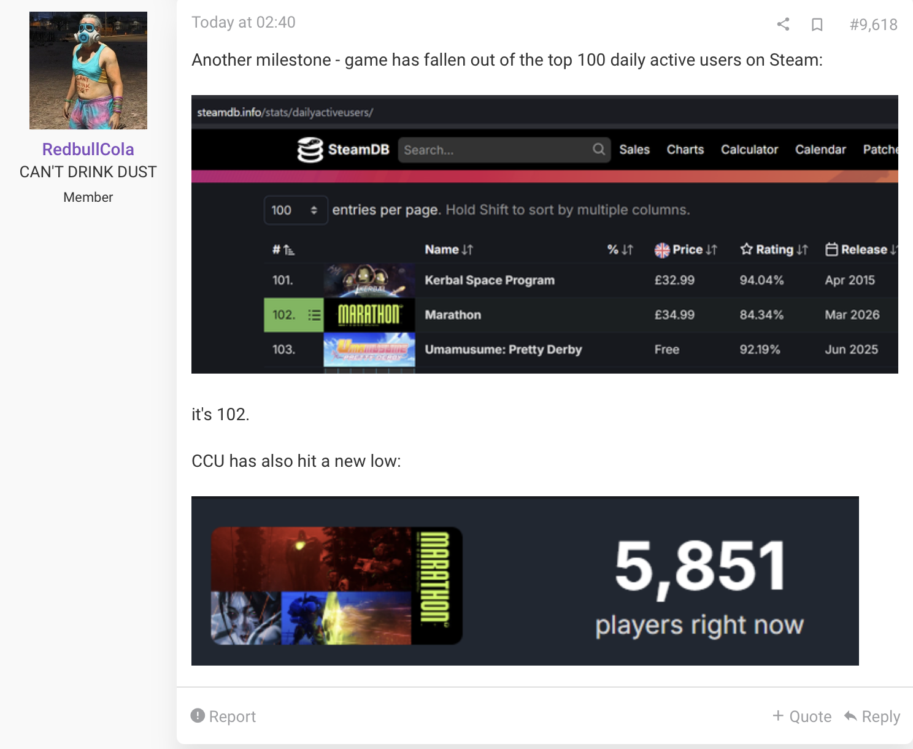This screenshot has width=913, height=749.
Task: Sort table by the Rating column
Action: pos(774,250)
